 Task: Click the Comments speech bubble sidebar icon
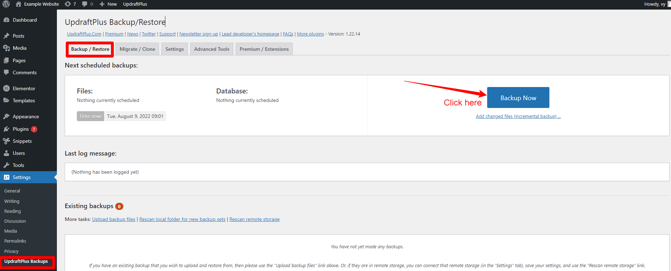(x=6, y=72)
